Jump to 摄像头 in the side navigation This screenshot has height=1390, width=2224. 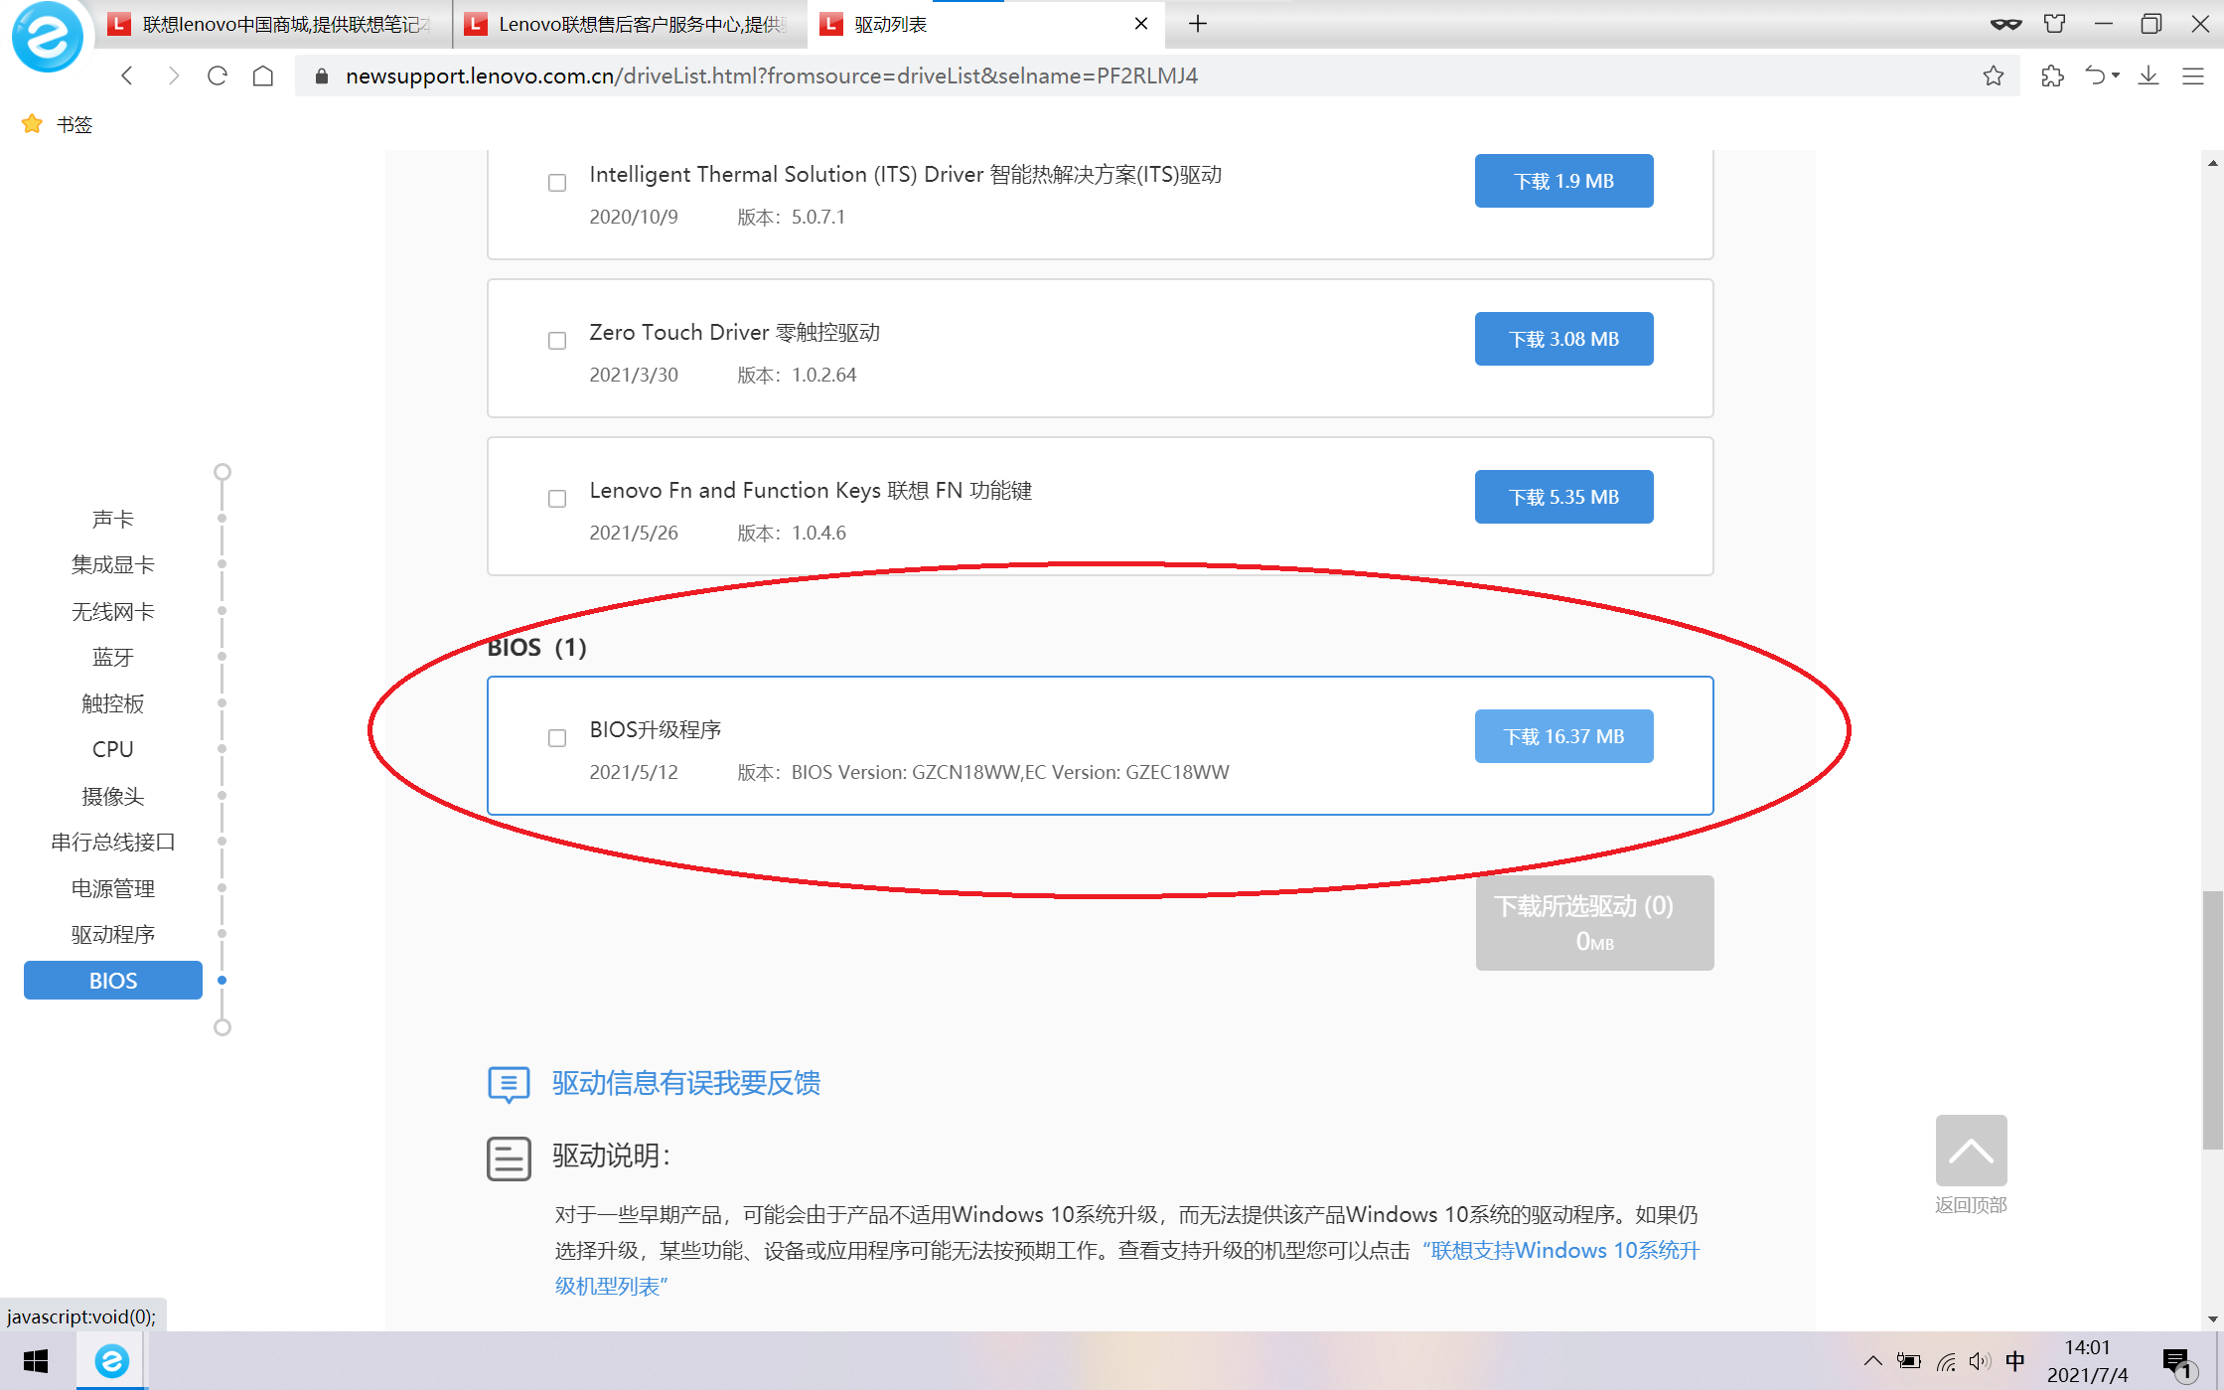(113, 796)
